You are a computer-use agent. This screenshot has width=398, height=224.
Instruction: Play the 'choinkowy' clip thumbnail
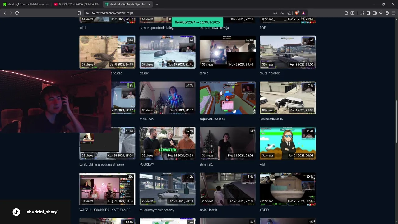(167, 98)
